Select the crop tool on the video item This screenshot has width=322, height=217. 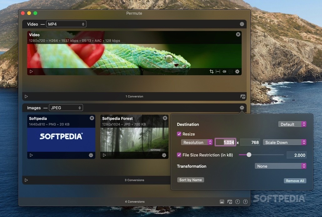click(212, 72)
